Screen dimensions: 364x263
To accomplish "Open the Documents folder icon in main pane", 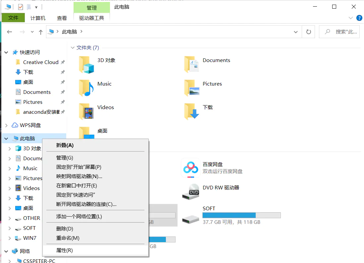I will click(191, 65).
